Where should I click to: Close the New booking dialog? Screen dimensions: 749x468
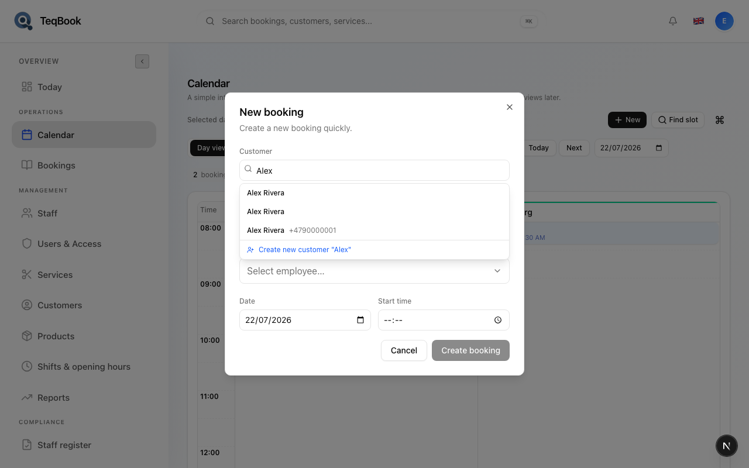pos(510,107)
